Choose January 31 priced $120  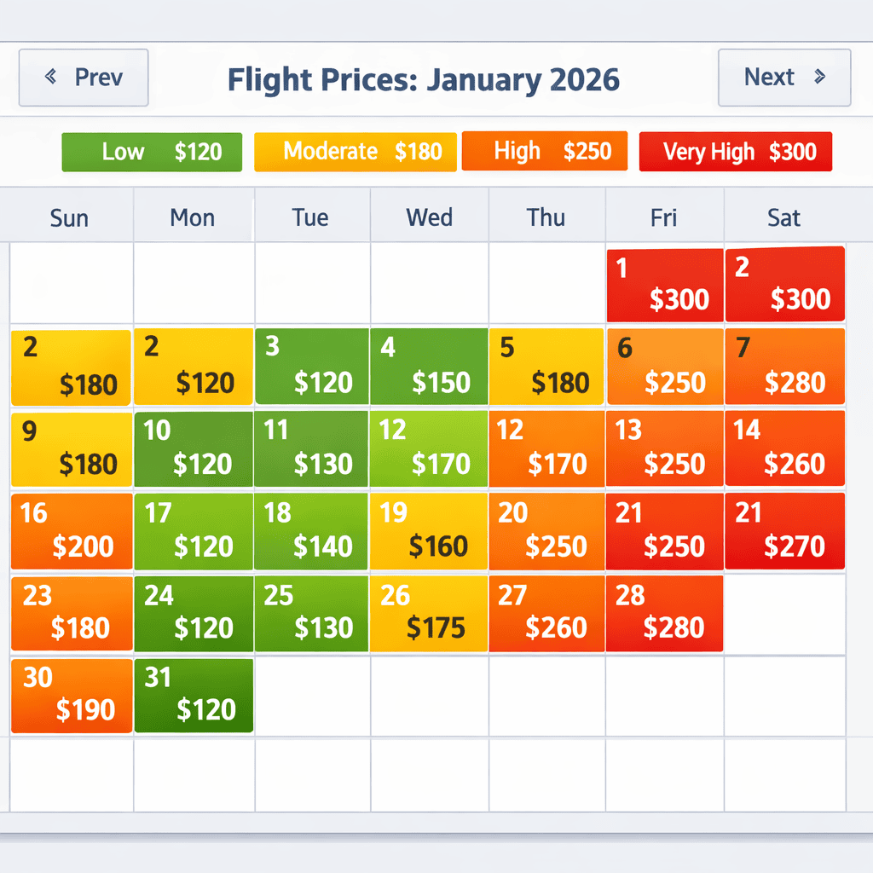tap(193, 696)
